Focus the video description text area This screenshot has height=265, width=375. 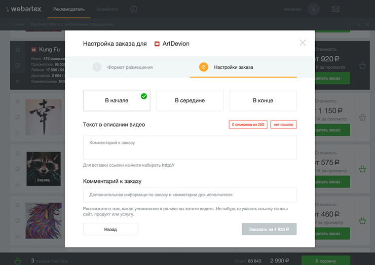click(190, 147)
